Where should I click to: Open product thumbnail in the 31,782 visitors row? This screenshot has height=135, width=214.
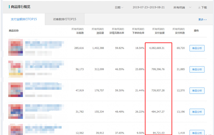coord(16,111)
